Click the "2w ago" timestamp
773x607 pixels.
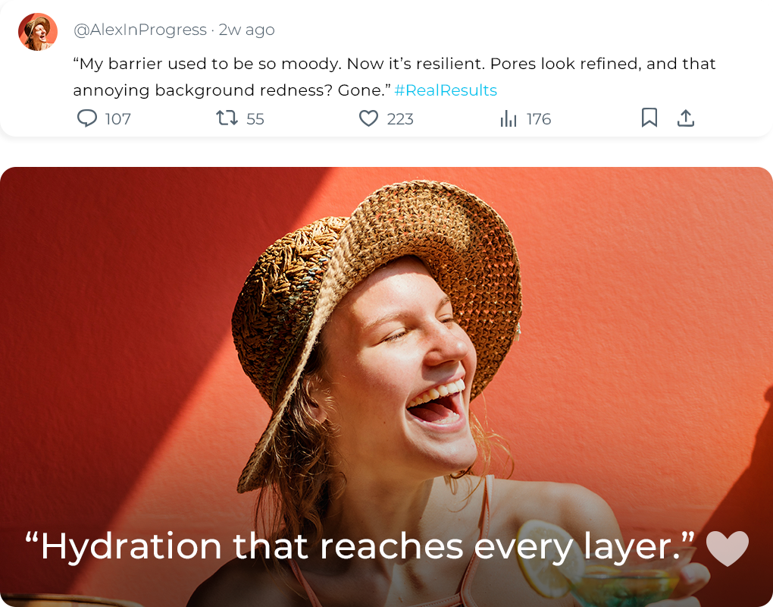(x=247, y=30)
